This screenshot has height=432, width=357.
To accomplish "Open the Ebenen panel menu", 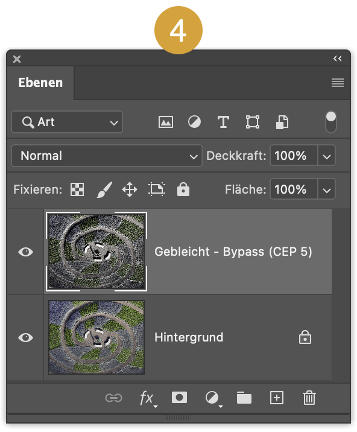I will click(338, 83).
